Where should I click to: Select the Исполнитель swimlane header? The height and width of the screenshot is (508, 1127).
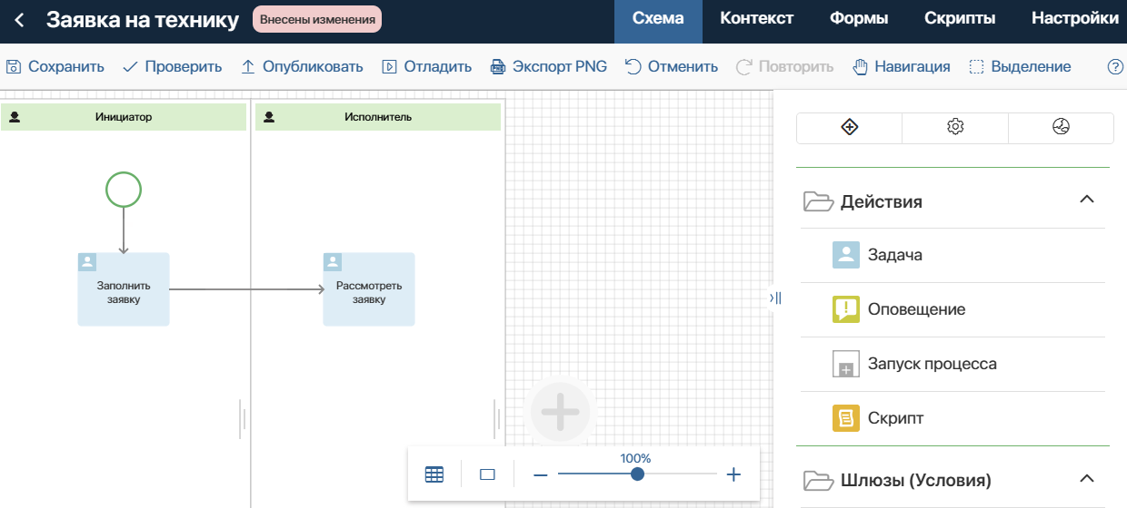pyautogui.click(x=378, y=117)
